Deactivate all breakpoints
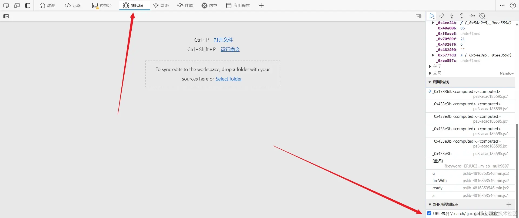This screenshot has height=218, width=519. pos(482,16)
